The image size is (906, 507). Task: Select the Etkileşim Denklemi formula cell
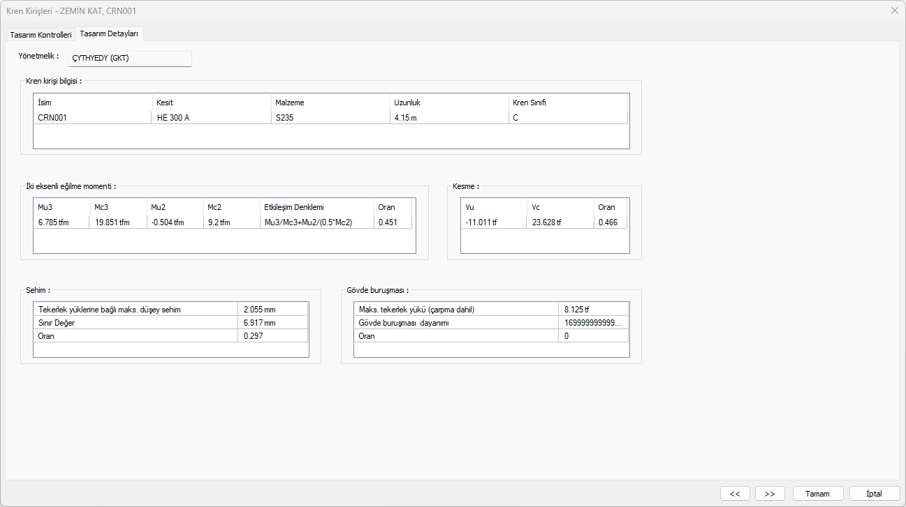(316, 222)
